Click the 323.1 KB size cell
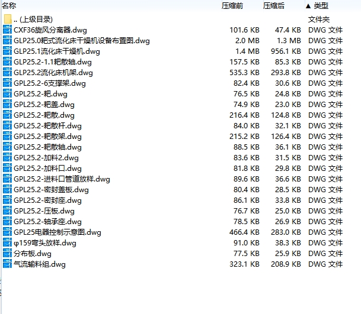This screenshot has width=361, height=314. (x=244, y=264)
